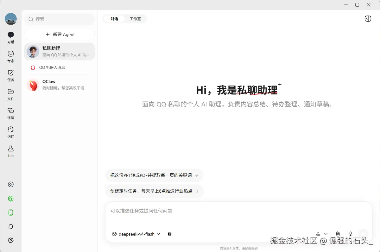The height and width of the screenshot is (252, 380).
Task: Click the search magnifier icon
Action: (x=31, y=19)
